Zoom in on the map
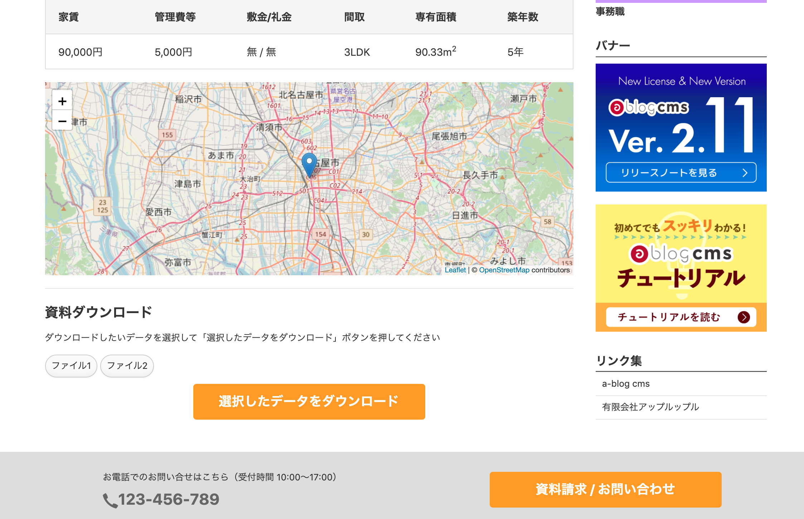The width and height of the screenshot is (804, 519). [62, 101]
